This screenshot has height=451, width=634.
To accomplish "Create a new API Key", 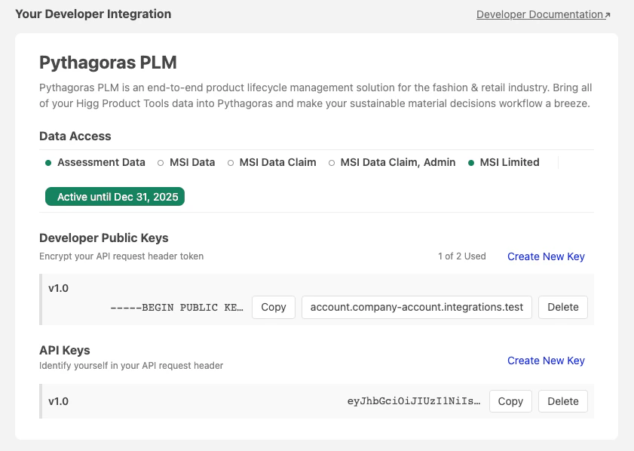I will point(546,360).
